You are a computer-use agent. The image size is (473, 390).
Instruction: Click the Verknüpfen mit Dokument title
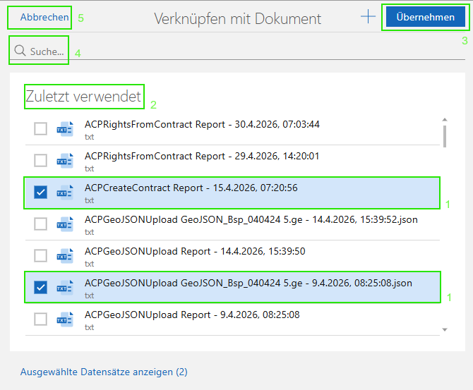tap(238, 18)
